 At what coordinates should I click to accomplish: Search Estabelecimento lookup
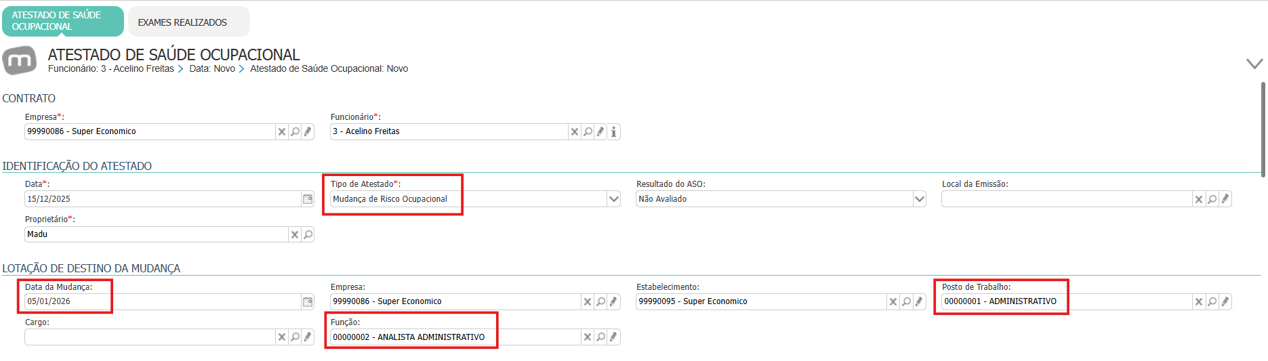[x=906, y=302]
